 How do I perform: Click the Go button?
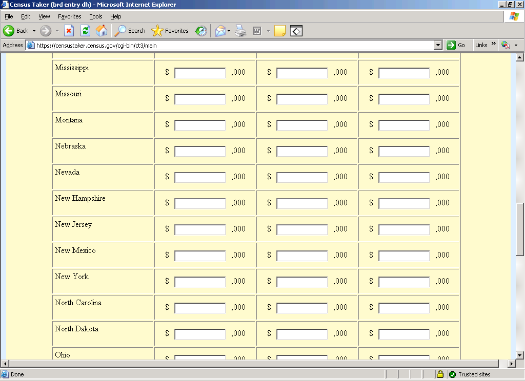click(x=456, y=45)
